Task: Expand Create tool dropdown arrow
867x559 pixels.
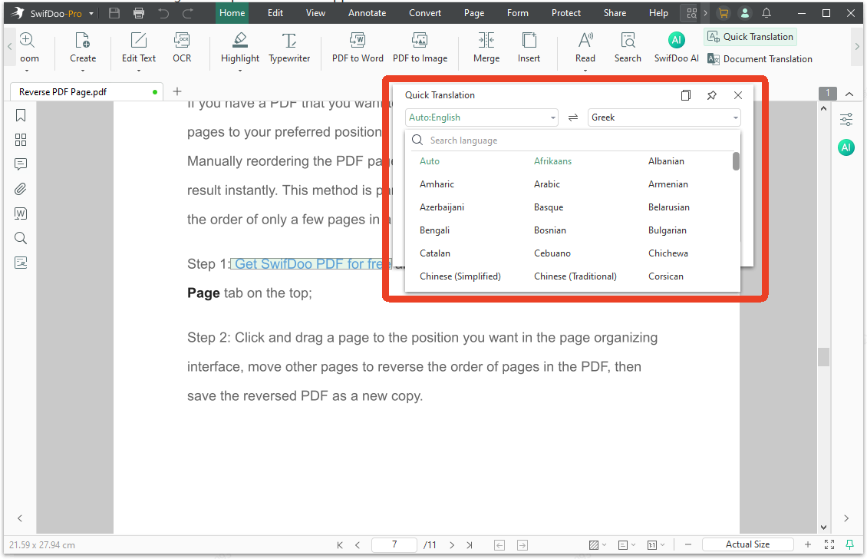Action: (x=83, y=71)
